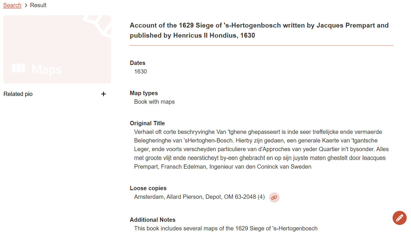Click the additional notes description text
This screenshot has width=411, height=237.
coord(226,228)
